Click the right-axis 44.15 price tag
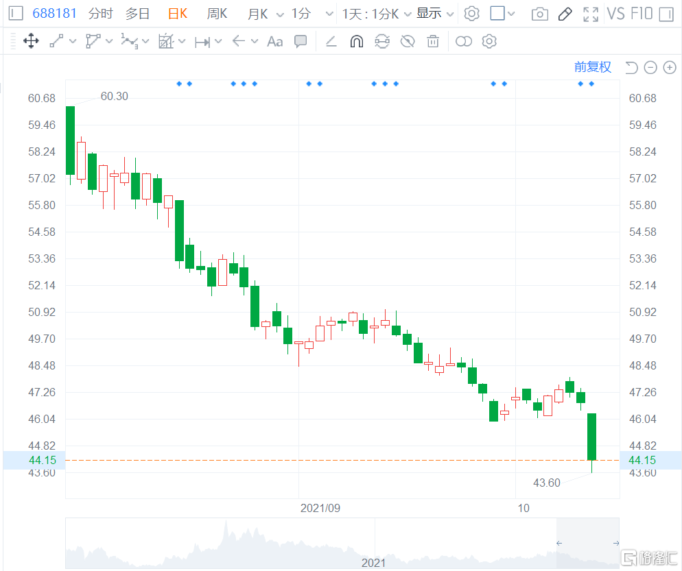 pos(650,460)
